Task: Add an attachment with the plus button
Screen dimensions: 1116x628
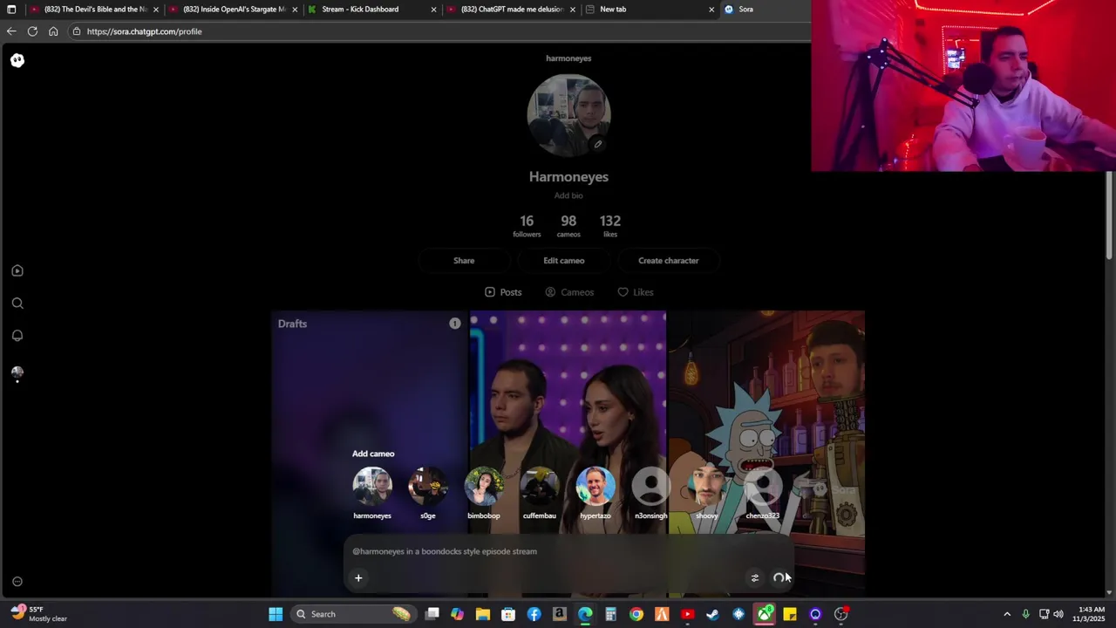Action: click(358, 577)
